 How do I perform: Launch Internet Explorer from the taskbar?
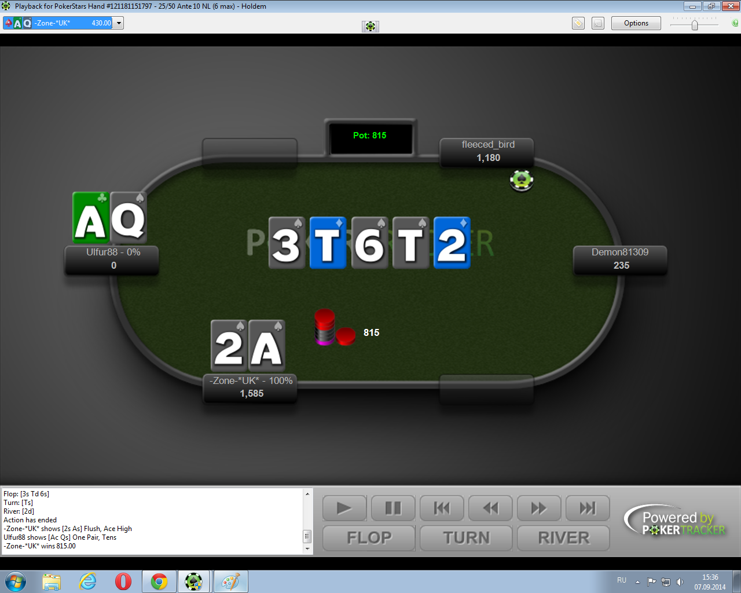tap(87, 581)
